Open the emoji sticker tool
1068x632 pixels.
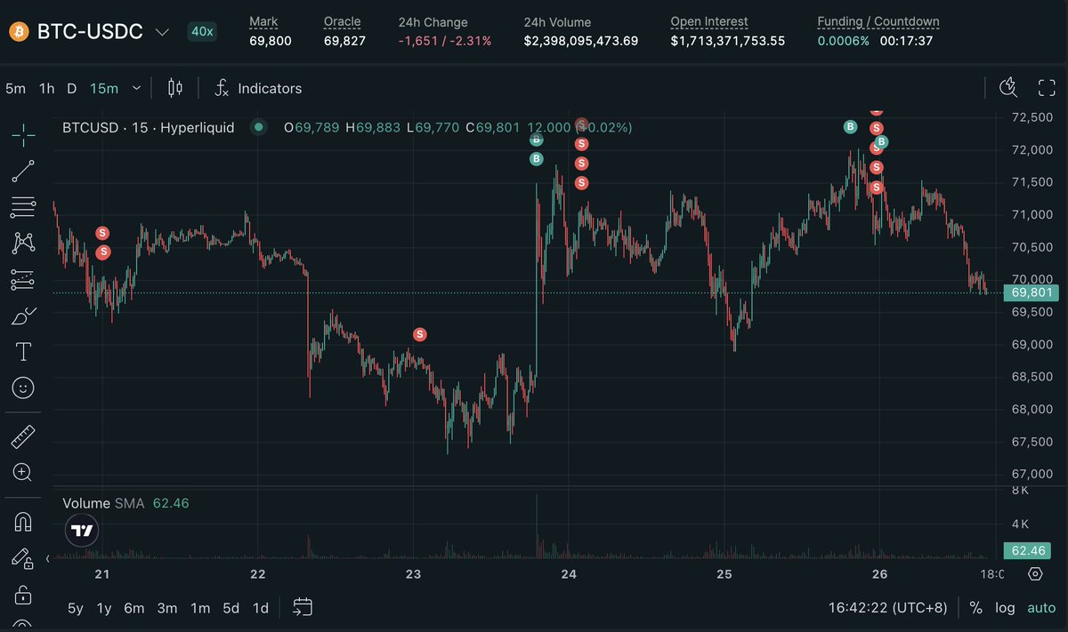[x=22, y=388]
